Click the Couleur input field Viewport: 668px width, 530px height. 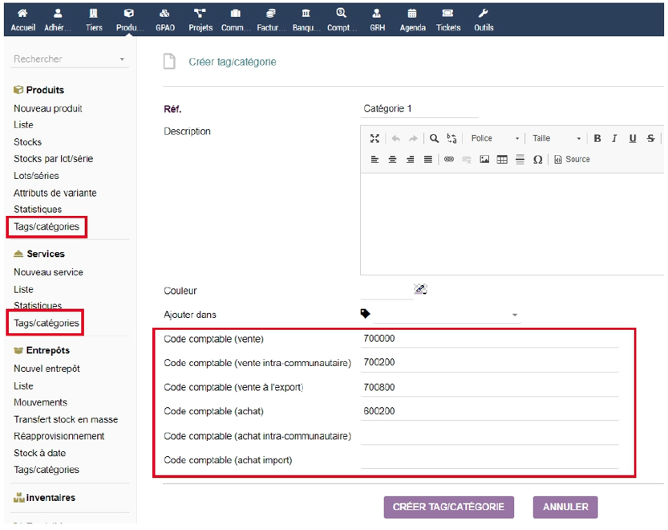click(387, 291)
